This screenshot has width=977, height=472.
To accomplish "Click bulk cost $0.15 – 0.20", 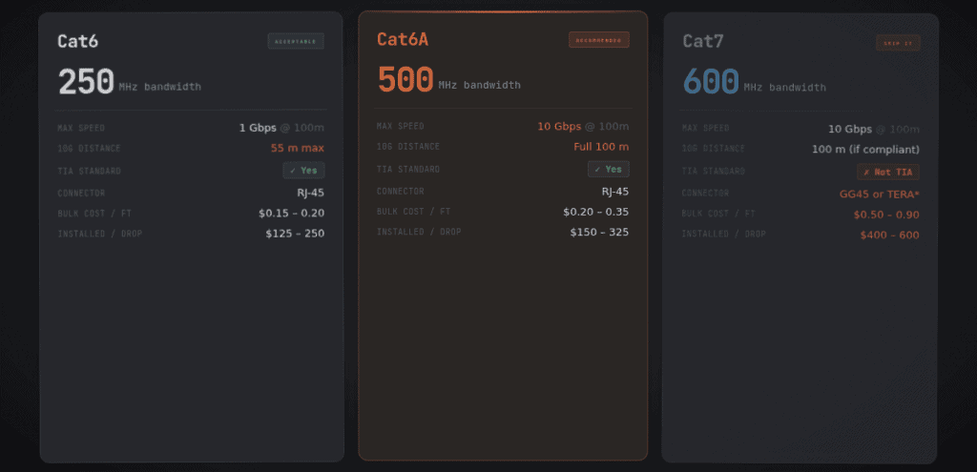I will [292, 213].
